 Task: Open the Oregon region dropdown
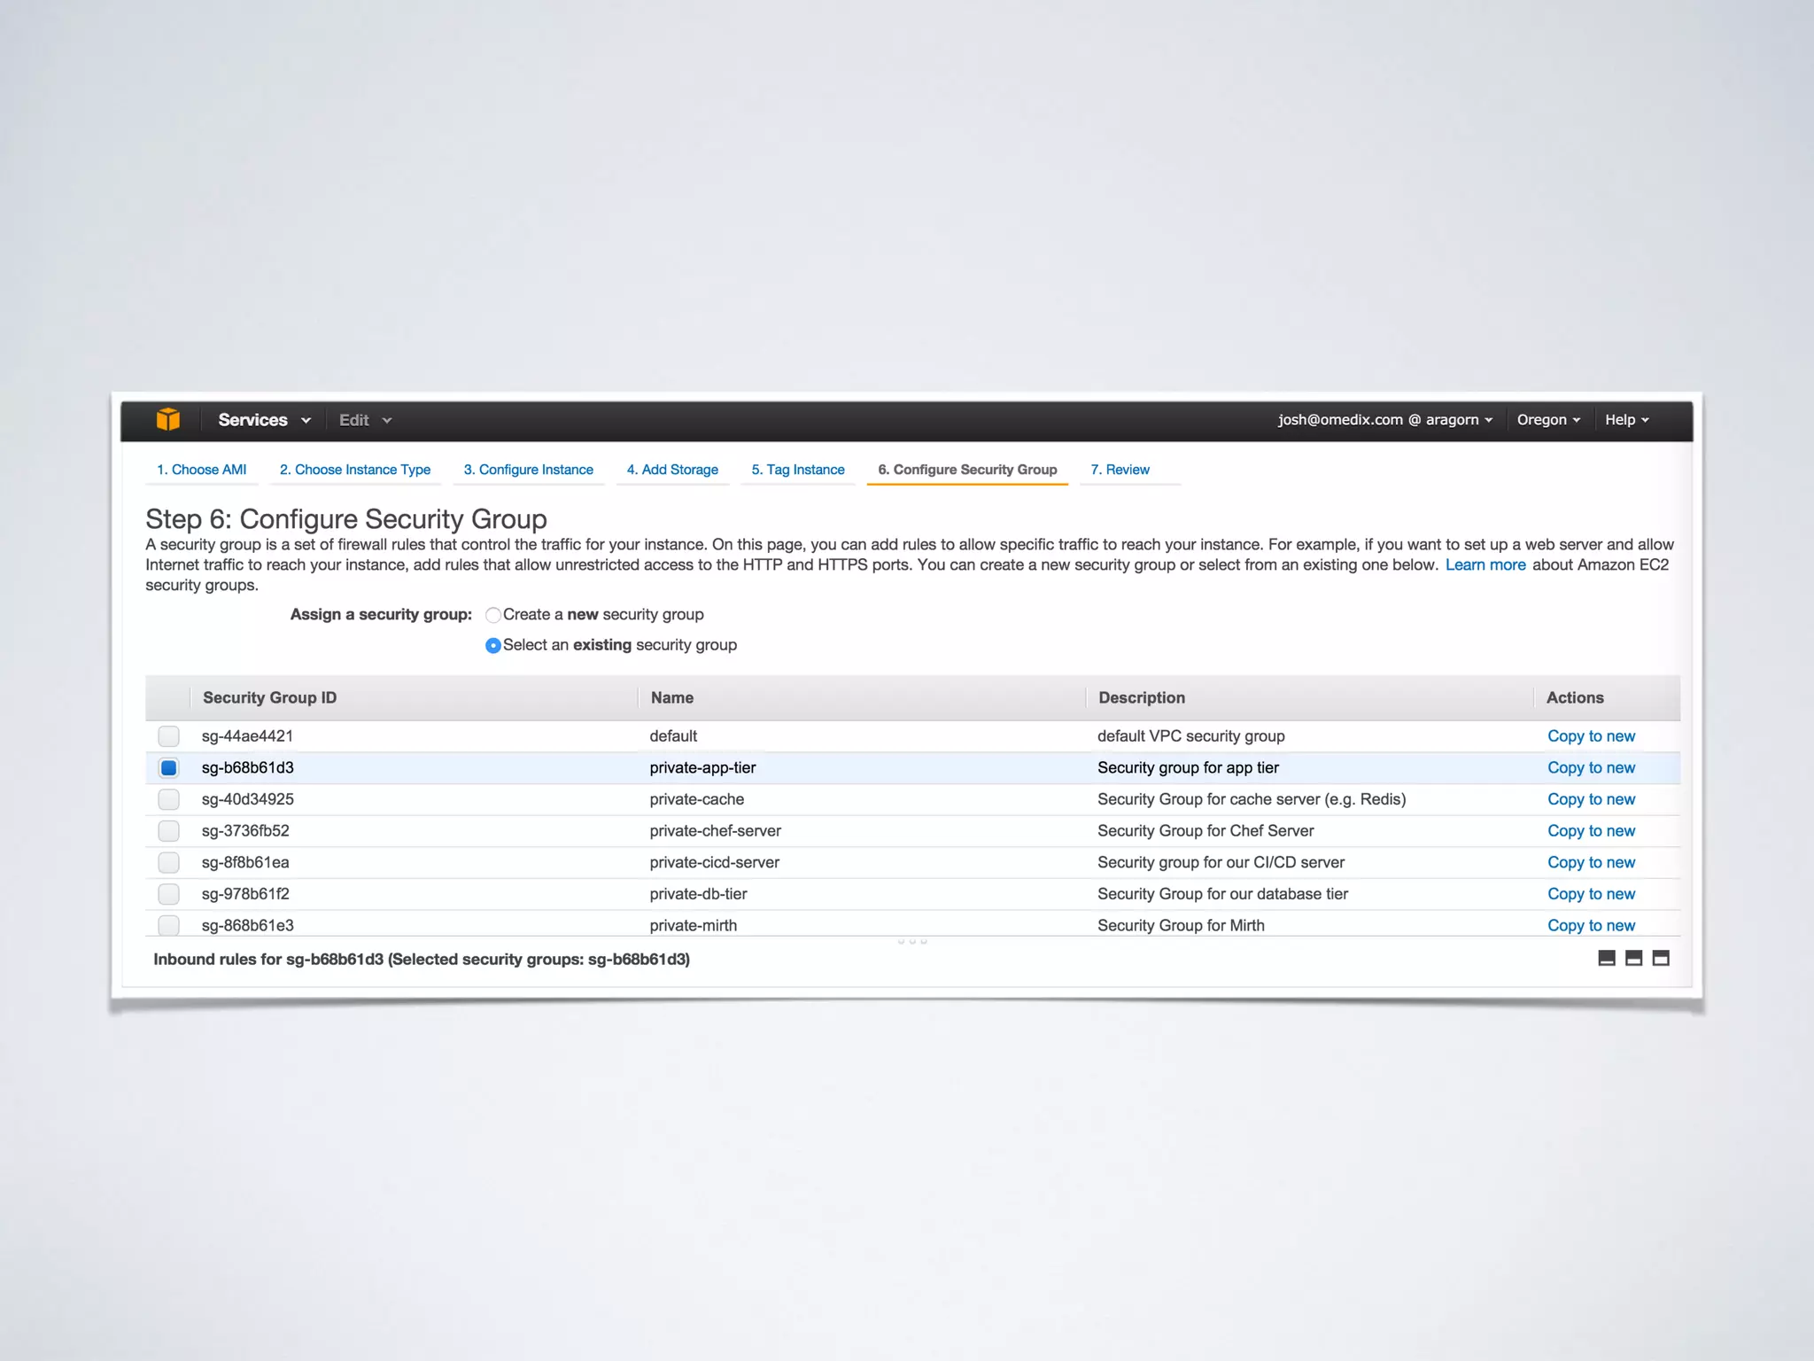pyautogui.click(x=1547, y=420)
